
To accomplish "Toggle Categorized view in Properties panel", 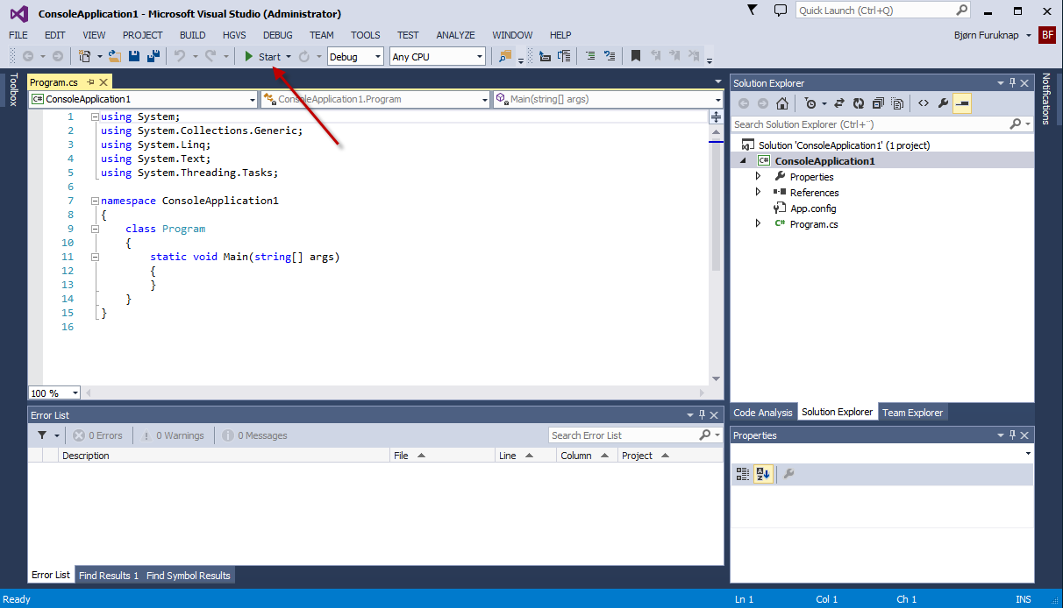I will tap(743, 474).
